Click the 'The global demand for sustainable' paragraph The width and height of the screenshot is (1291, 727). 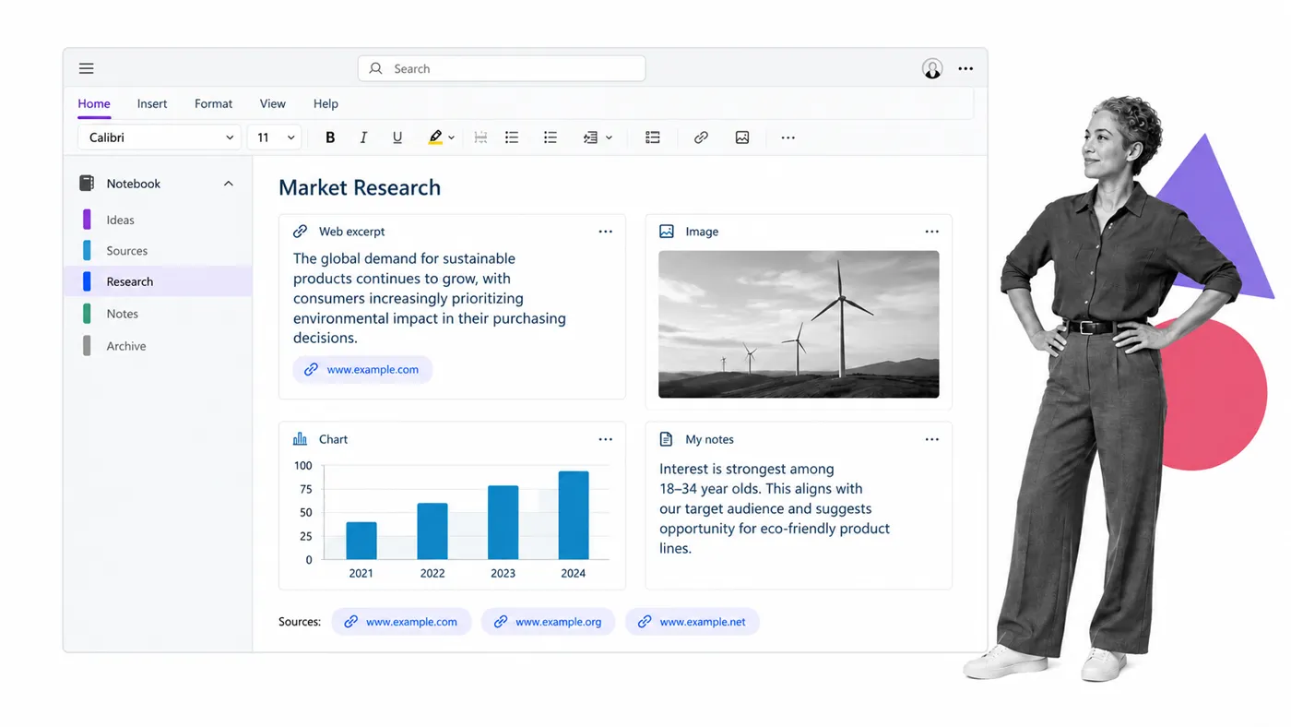coord(430,298)
